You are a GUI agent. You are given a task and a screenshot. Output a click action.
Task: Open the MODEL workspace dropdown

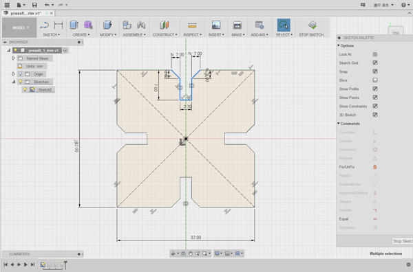pos(20,27)
